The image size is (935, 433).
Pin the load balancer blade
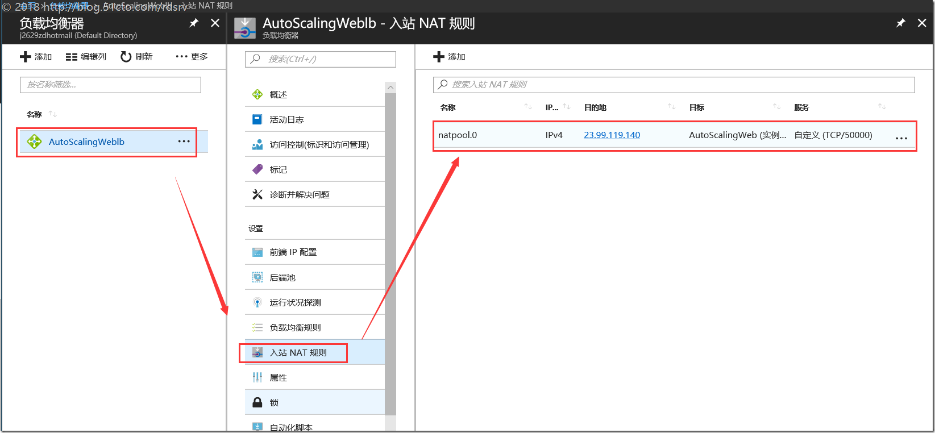(194, 23)
